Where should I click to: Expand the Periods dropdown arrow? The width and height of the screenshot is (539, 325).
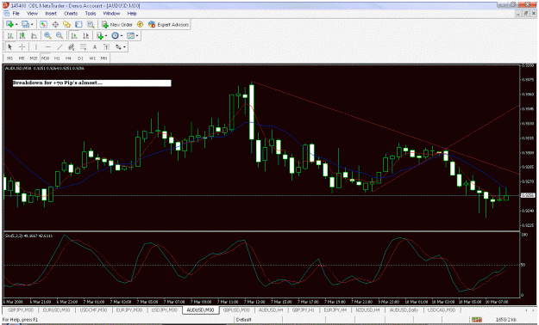click(x=122, y=35)
